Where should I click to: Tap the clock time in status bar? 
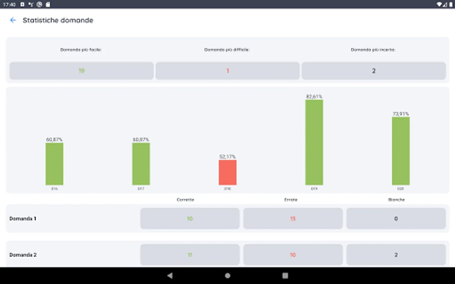[9, 4]
